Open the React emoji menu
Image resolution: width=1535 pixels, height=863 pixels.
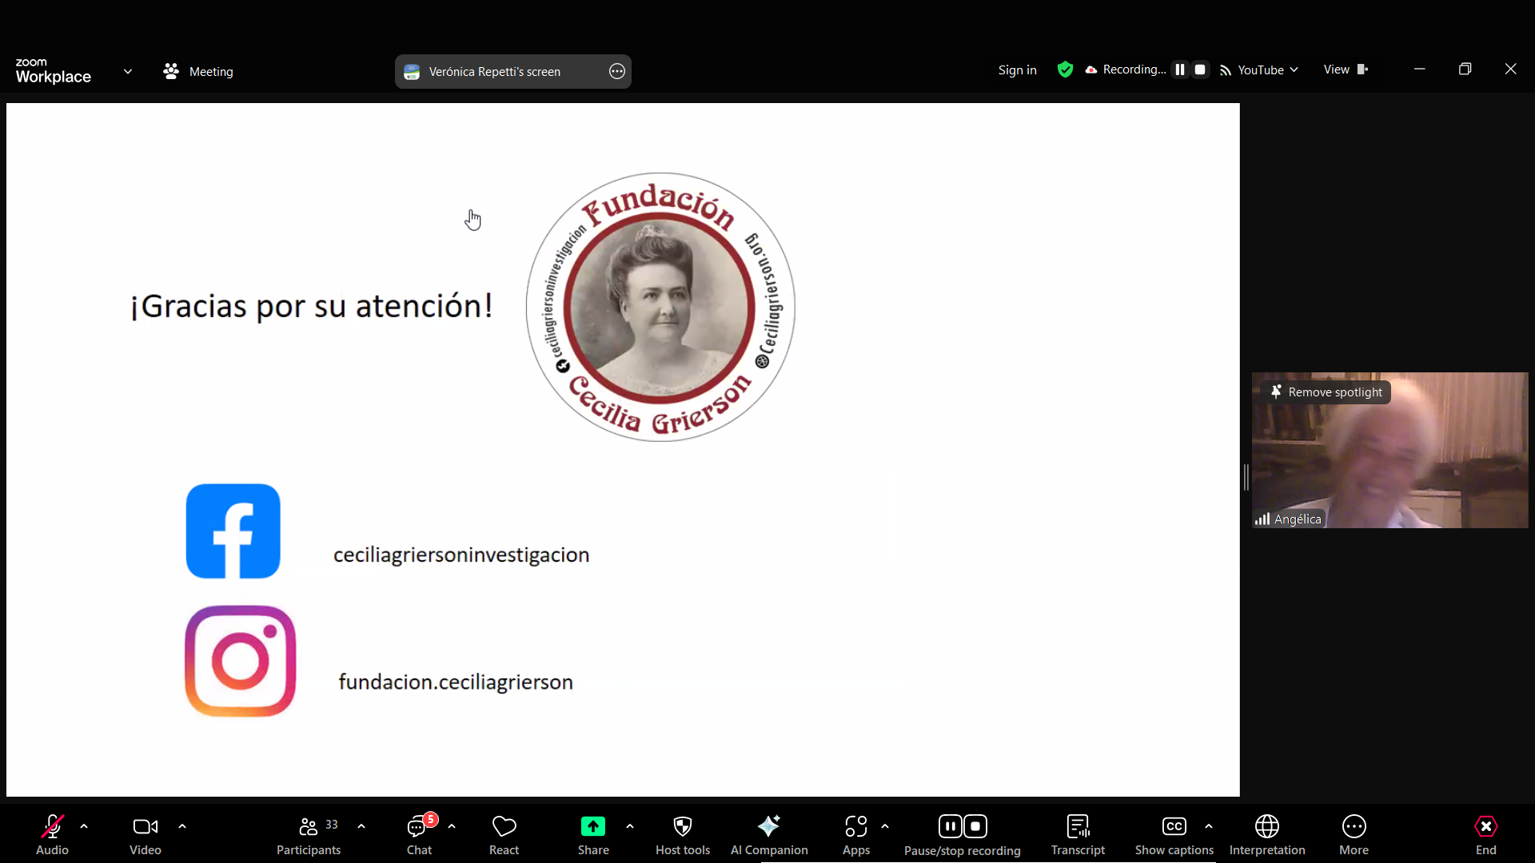tap(504, 833)
